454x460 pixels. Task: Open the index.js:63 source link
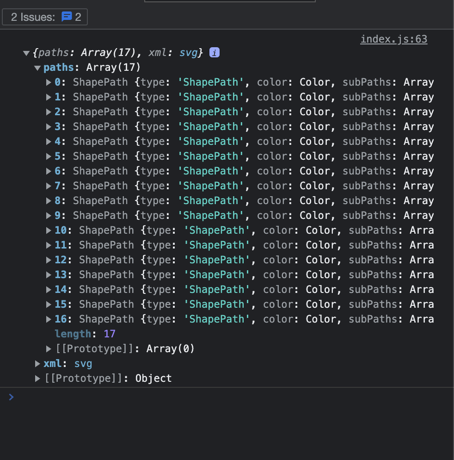(x=393, y=39)
